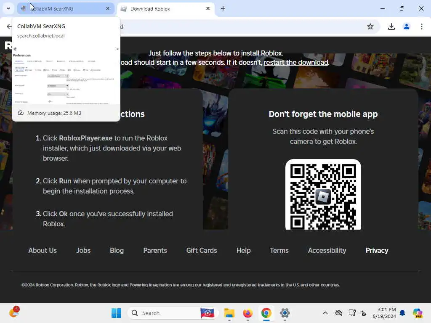Launch Firefox from the taskbar
Screen dimensions: 431x323
coord(247,313)
